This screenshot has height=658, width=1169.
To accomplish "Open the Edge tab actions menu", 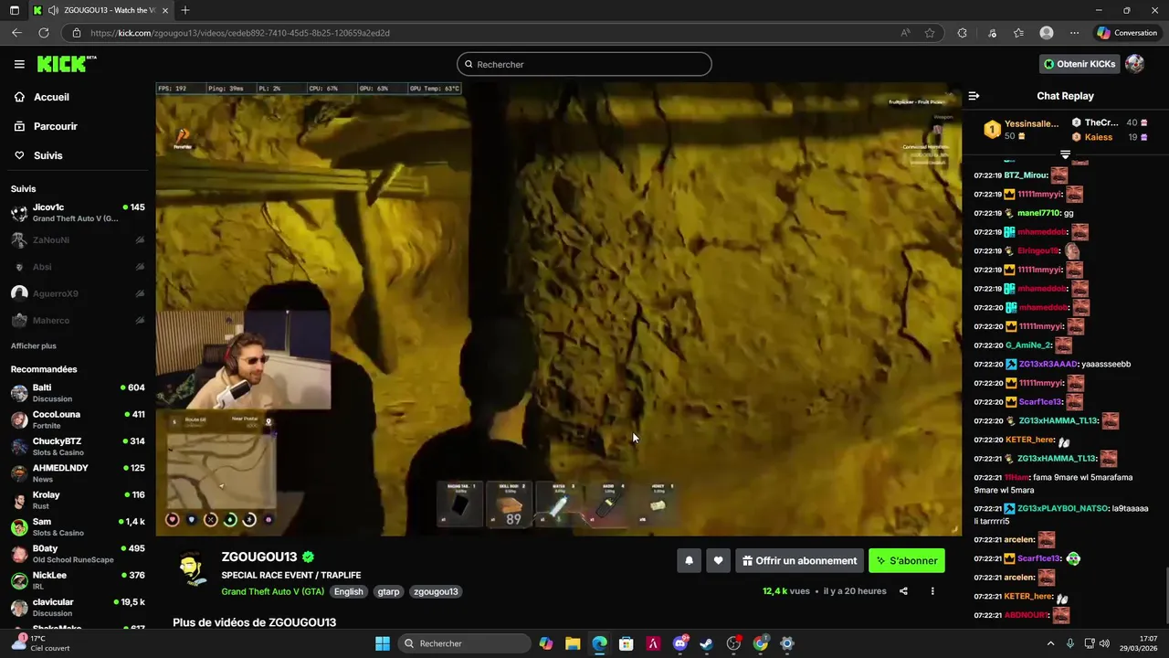I will click(x=14, y=10).
